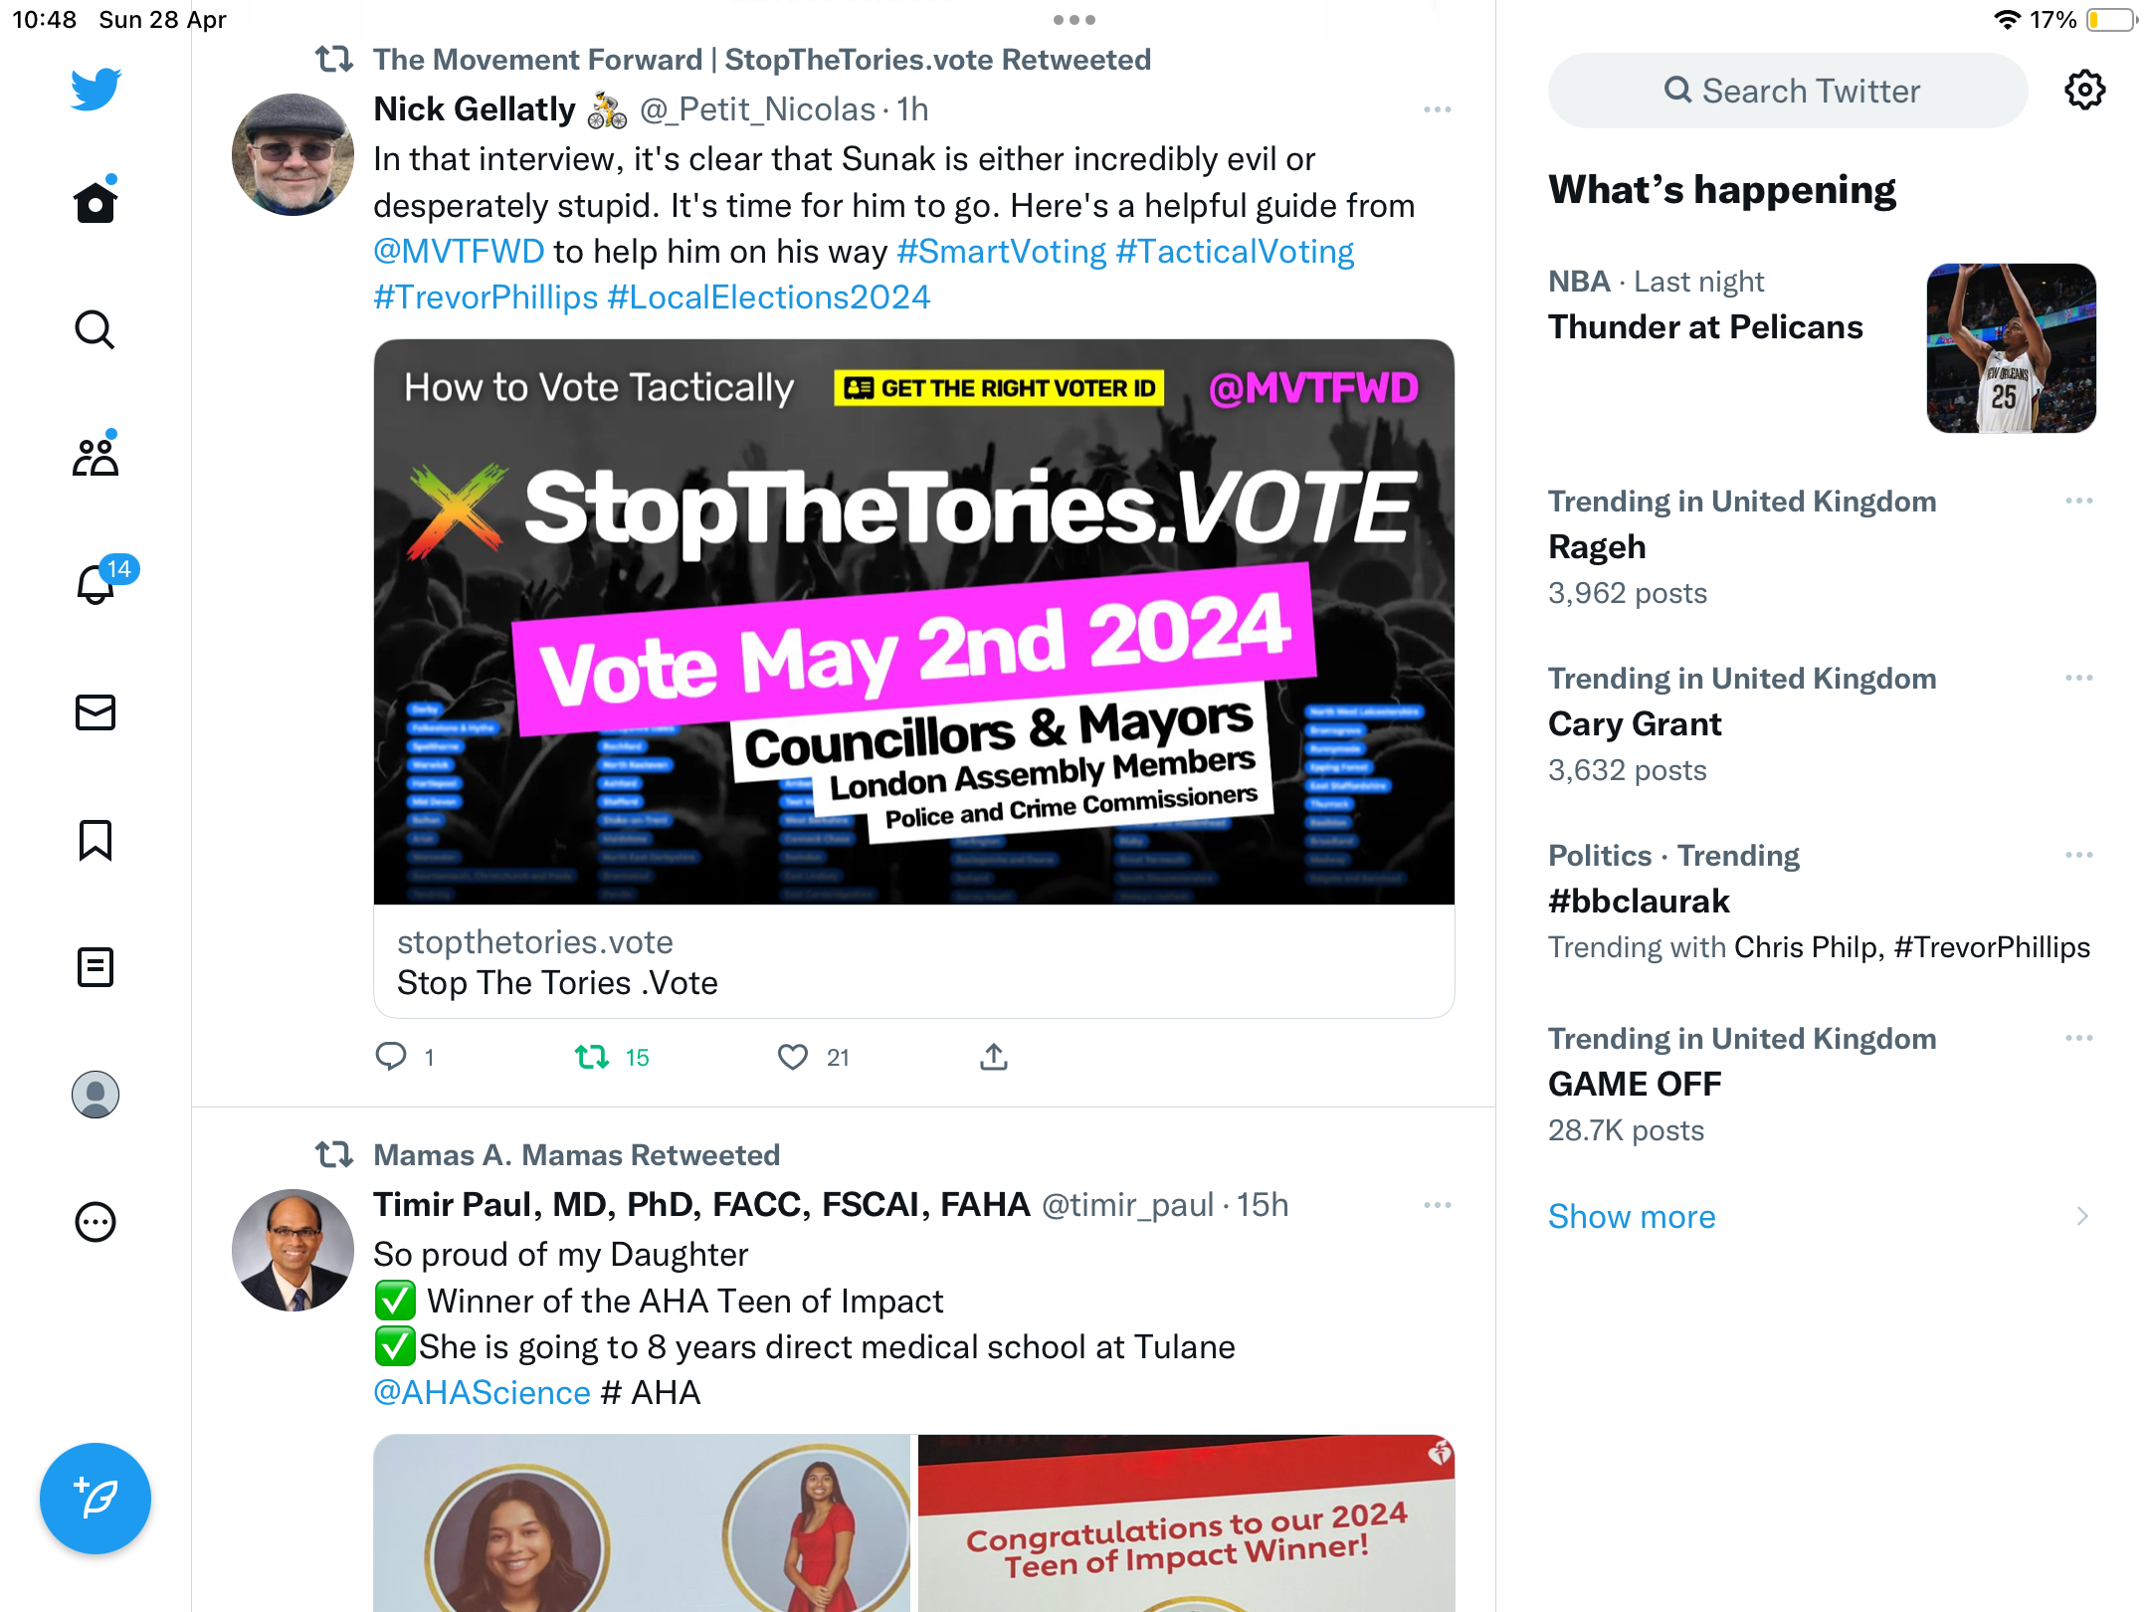The width and height of the screenshot is (2149, 1612).
Task: Open the Lists icon in sidebar
Action: click(x=96, y=967)
